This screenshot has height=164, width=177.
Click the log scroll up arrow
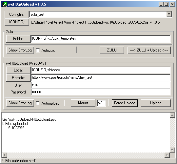click(x=172, y=115)
